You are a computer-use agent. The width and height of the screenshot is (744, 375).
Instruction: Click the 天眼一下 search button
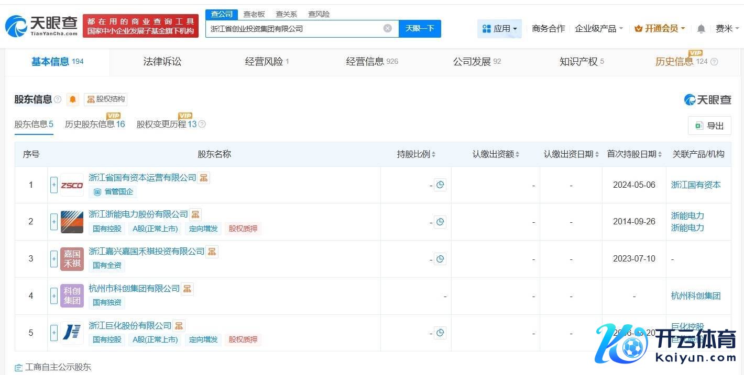point(420,28)
